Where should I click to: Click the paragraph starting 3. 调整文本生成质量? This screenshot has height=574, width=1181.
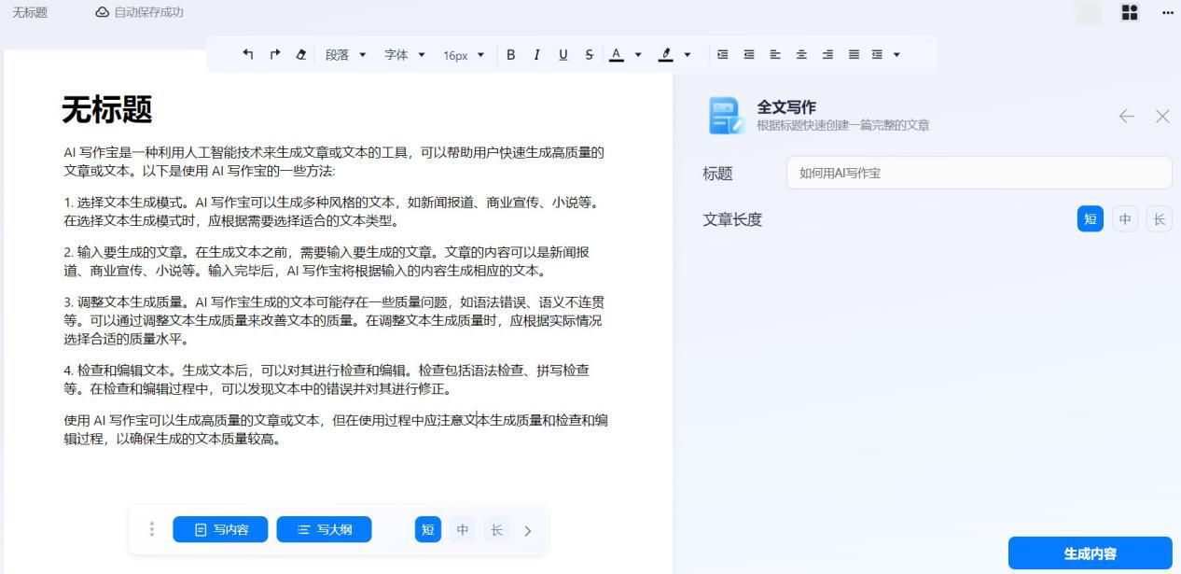(x=334, y=320)
